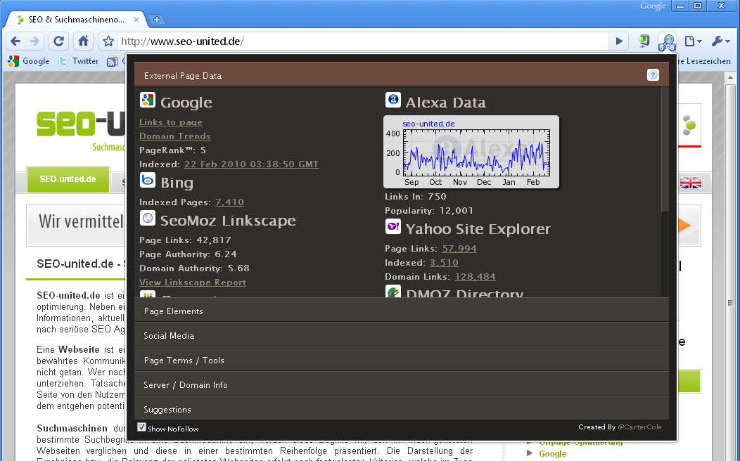Close the SEO & Suchmaschineno tab
The image size is (740, 461).
[136, 20]
